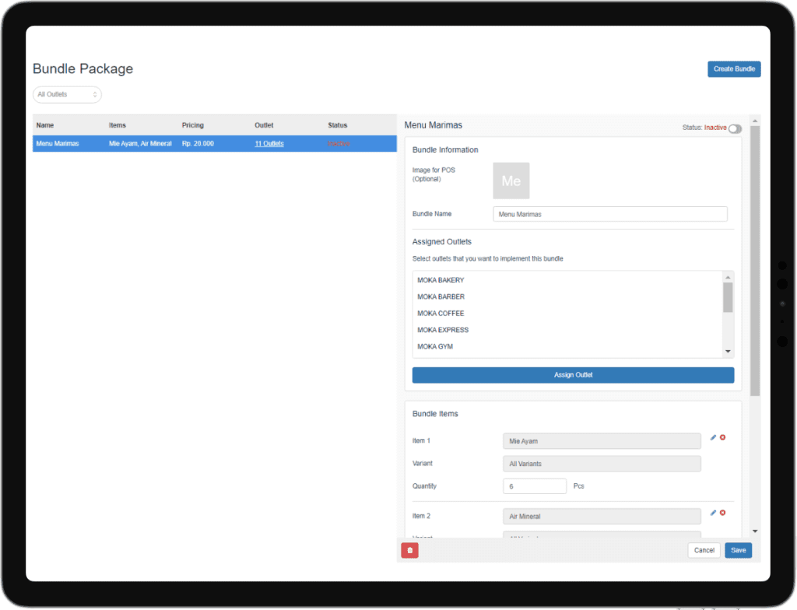Open the 11 Outlets link
This screenshot has width=797, height=610.
click(269, 144)
